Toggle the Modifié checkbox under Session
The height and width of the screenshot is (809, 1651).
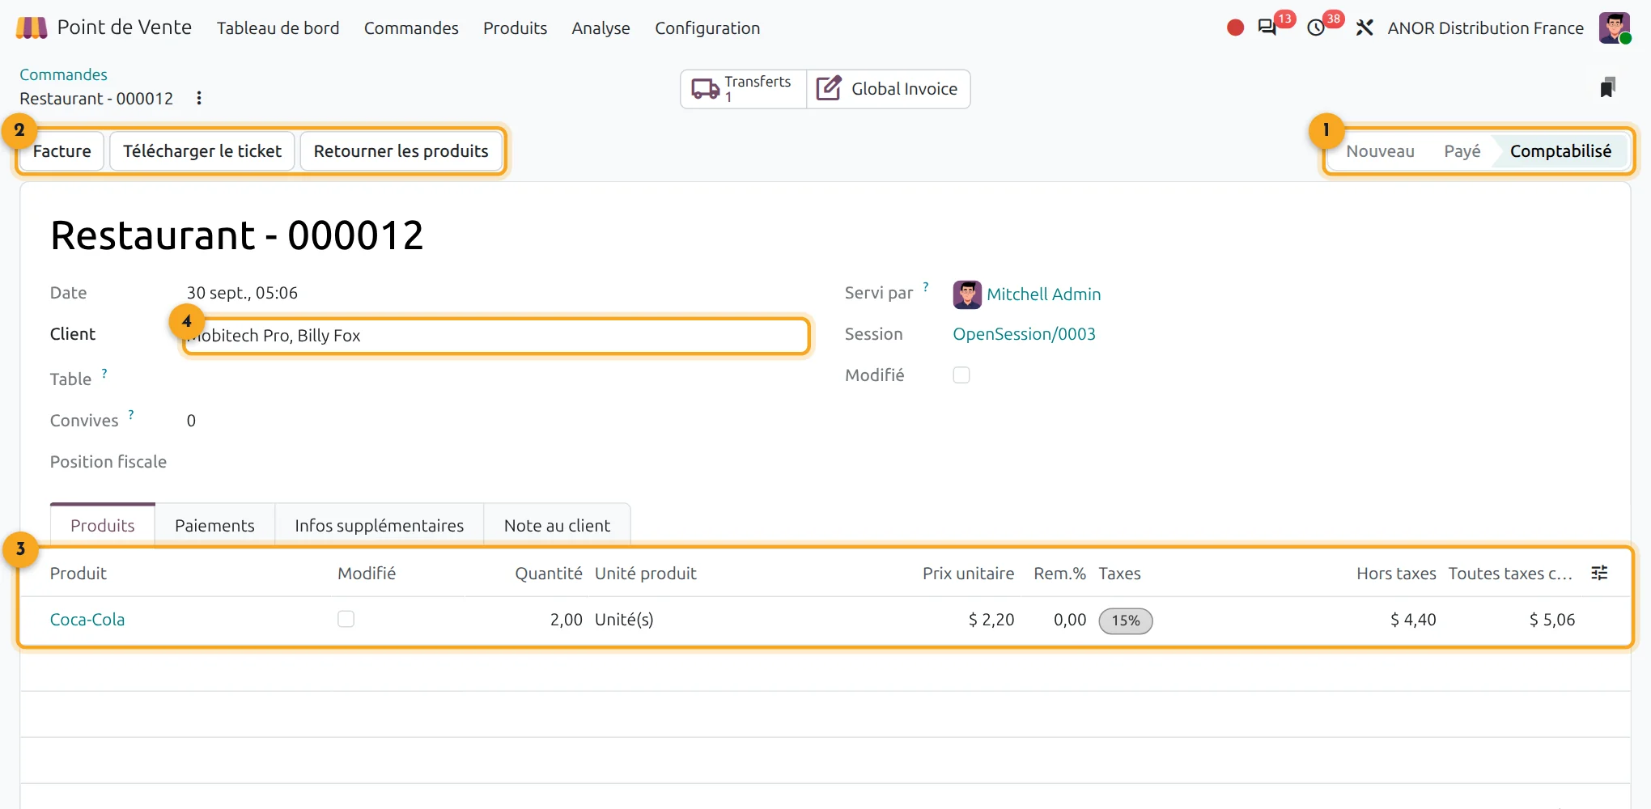coord(961,375)
